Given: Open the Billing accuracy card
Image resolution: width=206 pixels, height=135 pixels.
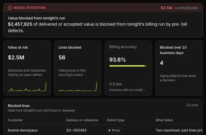Looking at the screenshot, I should coord(128,68).
